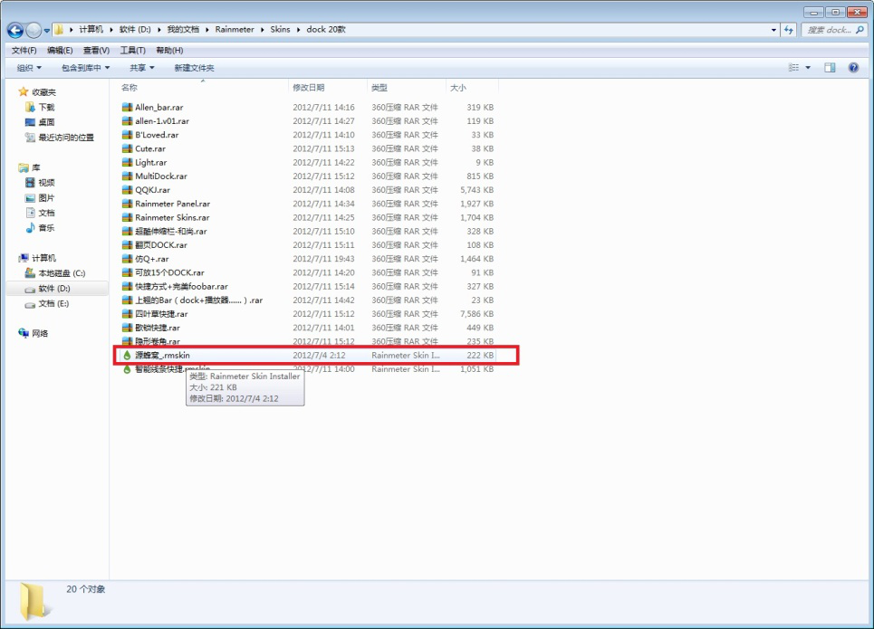This screenshot has width=874, height=629.
Task: Sort by 名称 column header
Action: [x=130, y=88]
